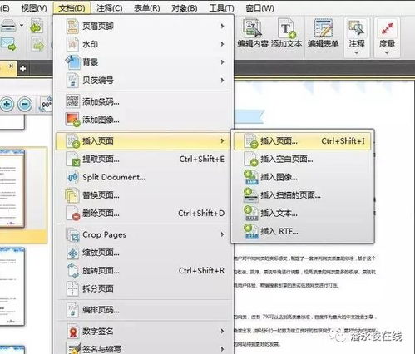Click the 编辑内容 toolbar icon
This screenshot has height=354, width=415.
pos(253,33)
